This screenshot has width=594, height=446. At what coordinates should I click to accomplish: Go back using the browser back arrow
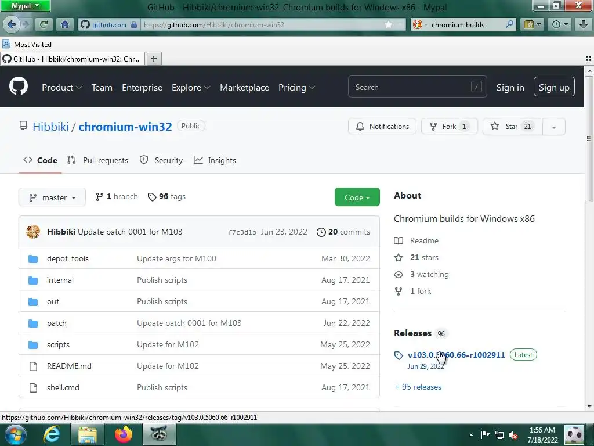[x=11, y=24]
